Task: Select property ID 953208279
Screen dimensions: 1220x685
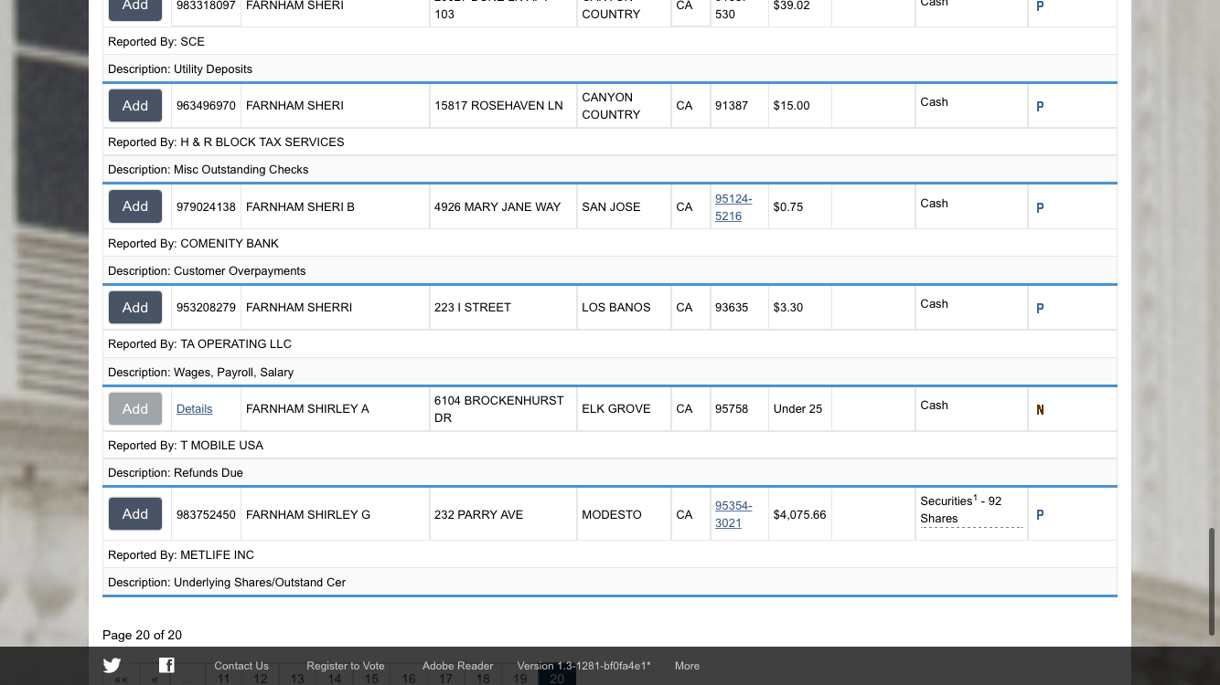Action: coord(206,308)
